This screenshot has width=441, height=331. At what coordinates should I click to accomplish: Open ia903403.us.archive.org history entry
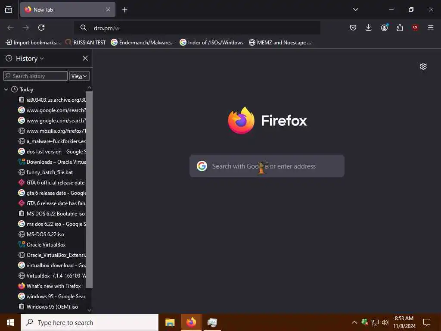[52, 100]
